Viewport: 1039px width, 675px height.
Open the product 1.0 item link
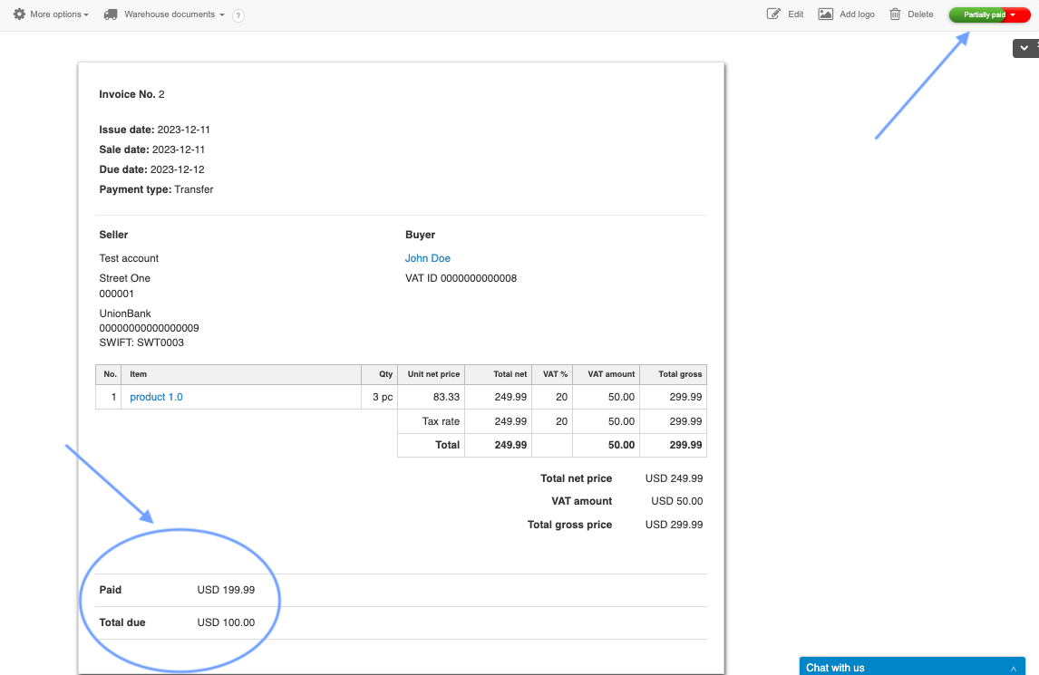156,397
